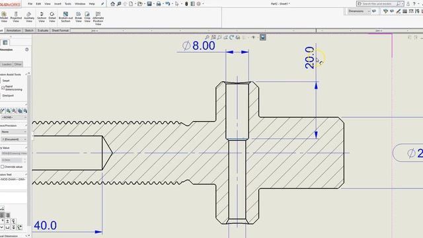The width and height of the screenshot is (423, 238).
Task: Select the 40.0 dimension text
Action: (46, 225)
